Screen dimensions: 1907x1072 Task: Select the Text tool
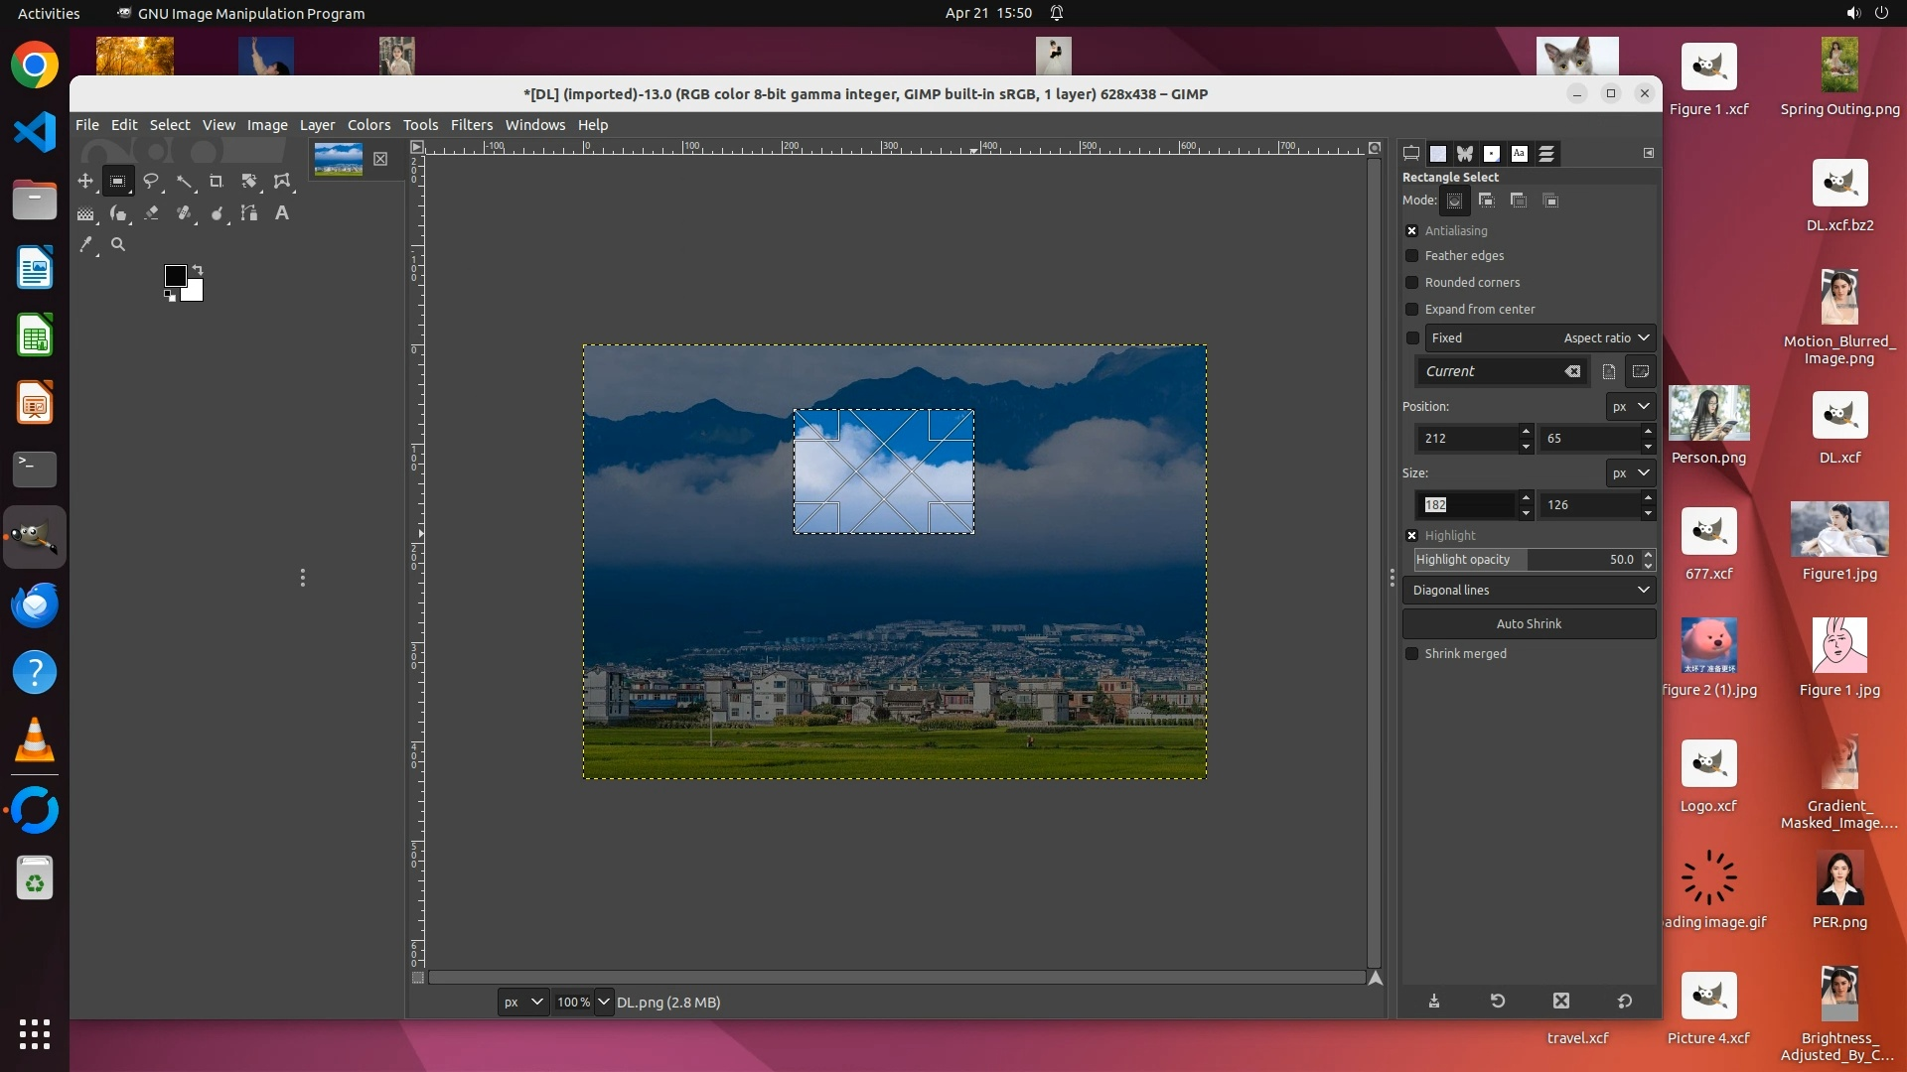click(x=282, y=212)
